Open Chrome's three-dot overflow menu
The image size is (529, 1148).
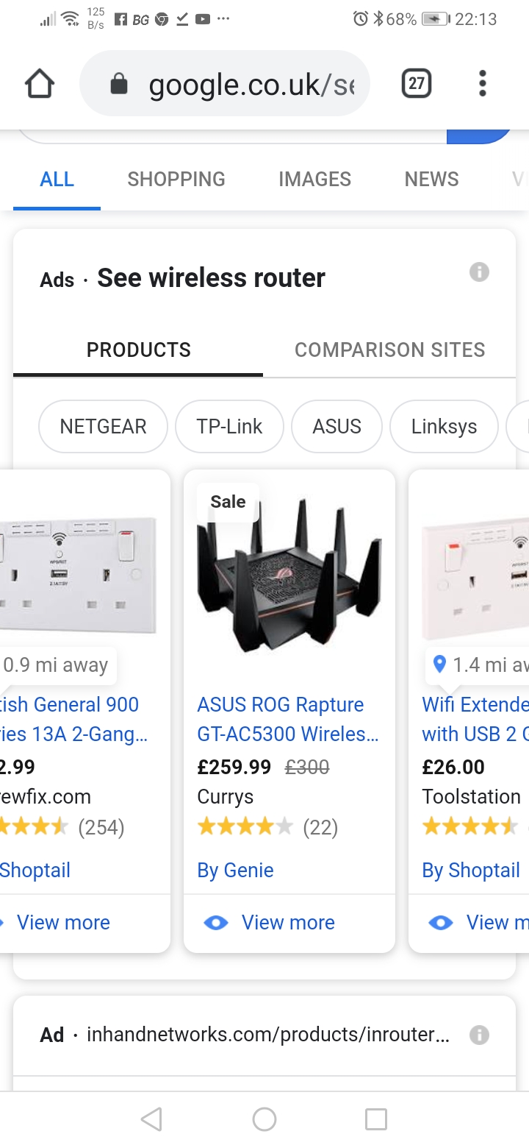coord(483,84)
